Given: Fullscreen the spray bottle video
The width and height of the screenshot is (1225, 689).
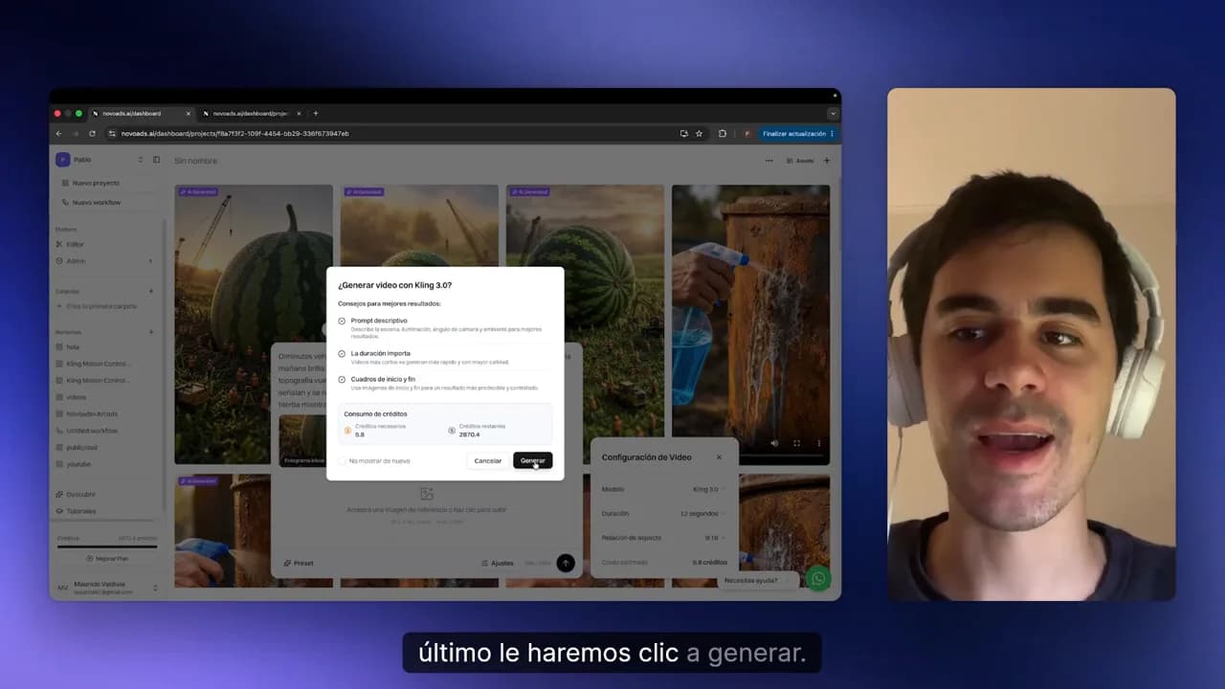Looking at the screenshot, I should pos(796,443).
